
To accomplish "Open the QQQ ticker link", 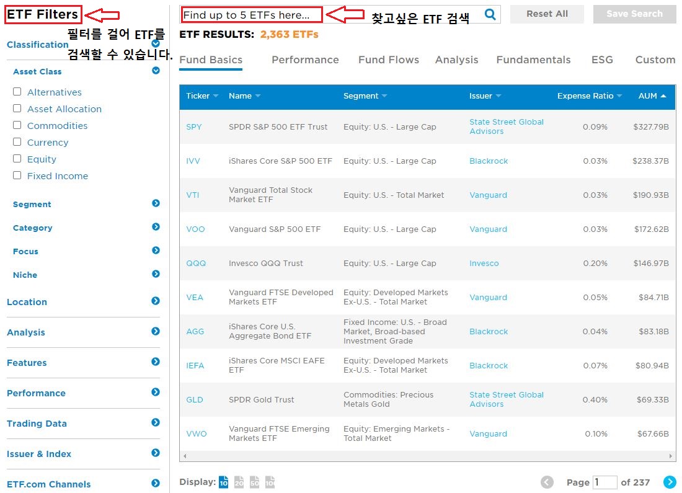I will (196, 264).
